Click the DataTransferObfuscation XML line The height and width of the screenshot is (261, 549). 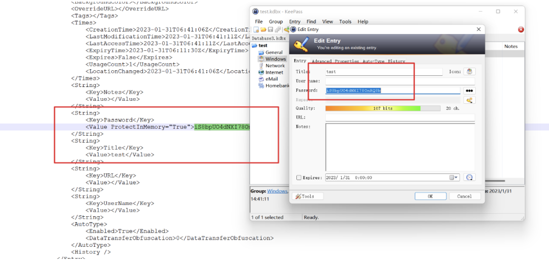[x=179, y=238]
